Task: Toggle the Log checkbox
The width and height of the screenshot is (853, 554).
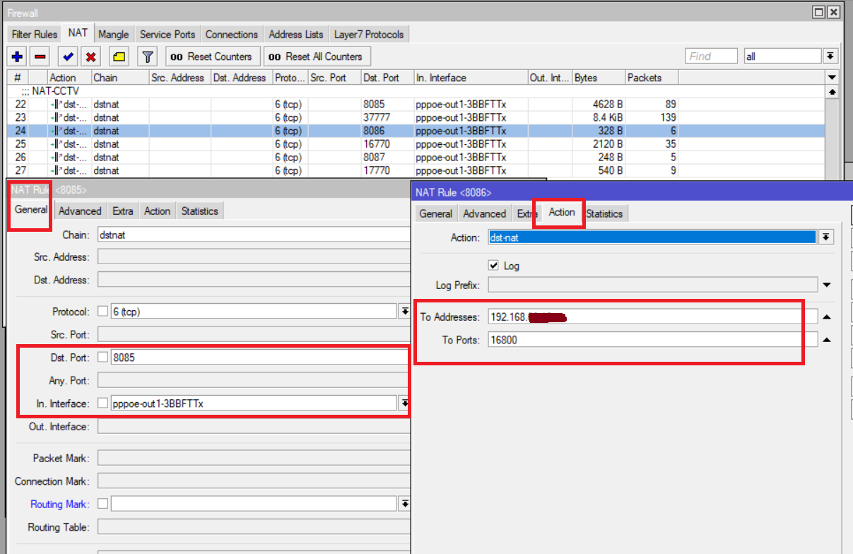Action: click(494, 266)
